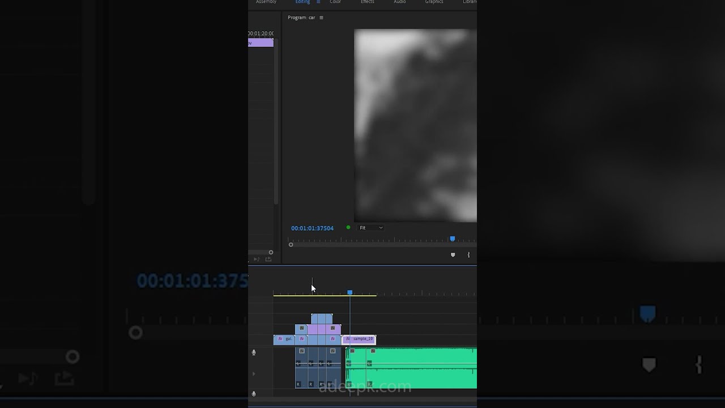The height and width of the screenshot is (408, 725).
Task: Expand the audio track disclosure arrow
Action: click(254, 374)
